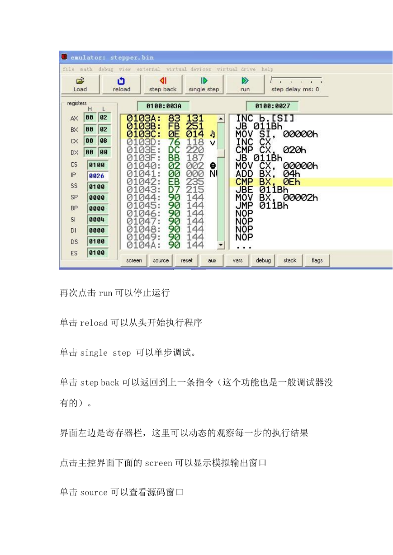
Task: Click the CX low byte field showing 08
Action: tap(104, 141)
